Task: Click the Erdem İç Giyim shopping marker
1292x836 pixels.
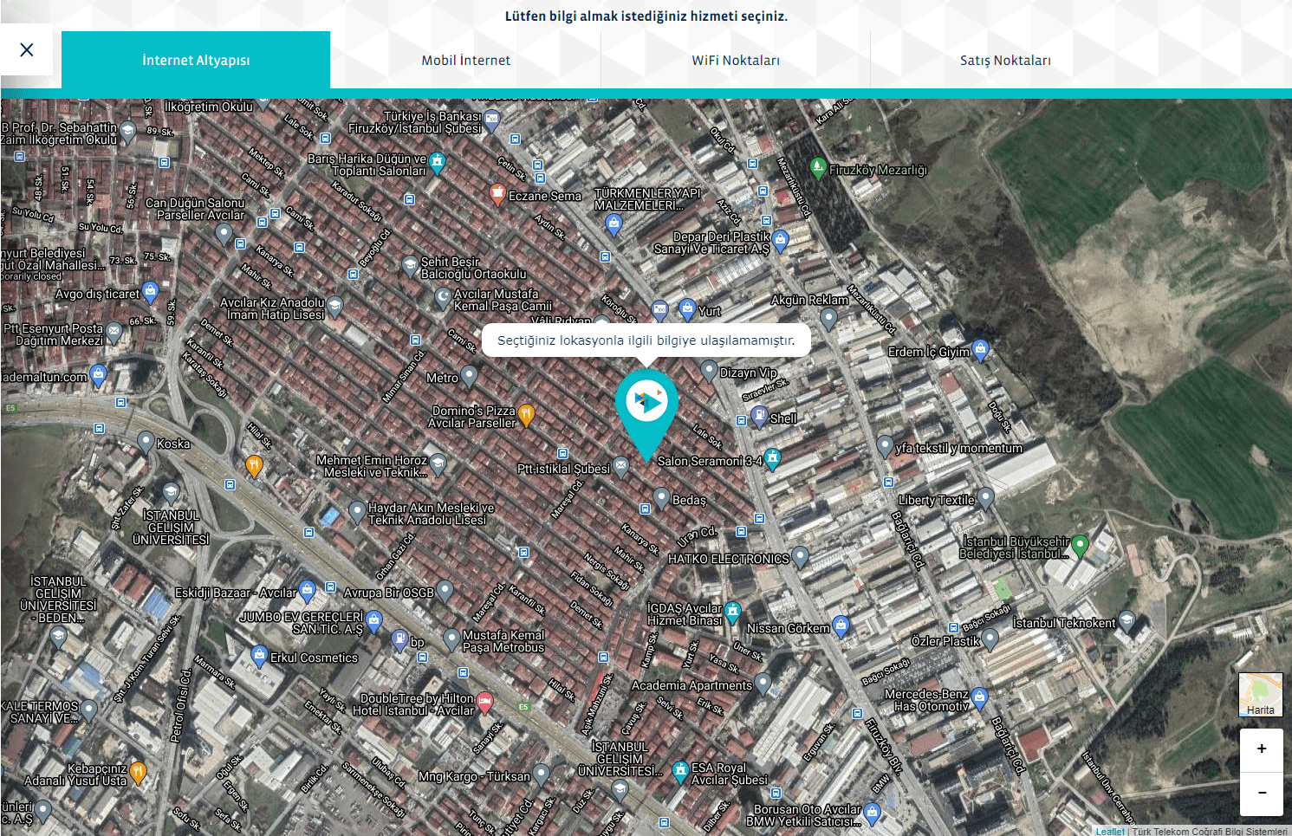Action: [980, 349]
